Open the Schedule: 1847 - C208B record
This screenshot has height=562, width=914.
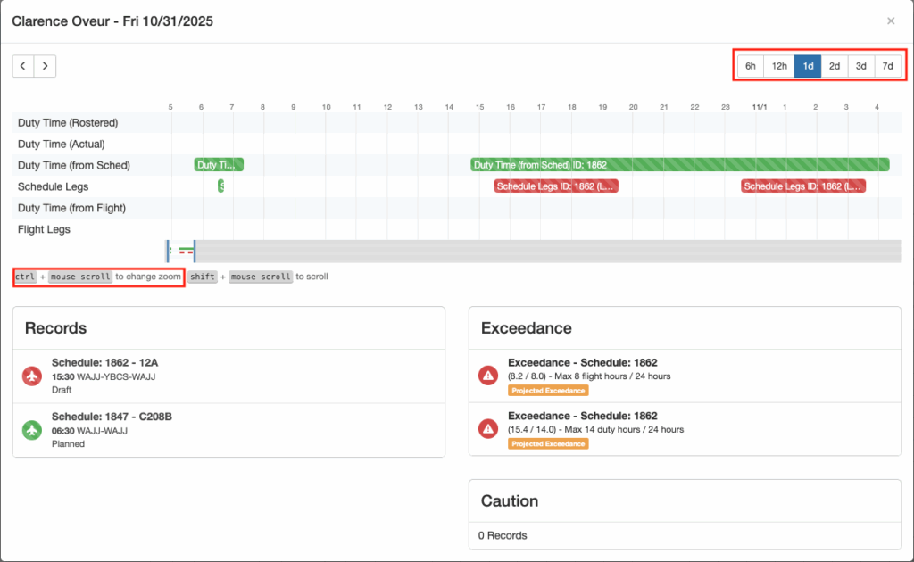(x=111, y=417)
